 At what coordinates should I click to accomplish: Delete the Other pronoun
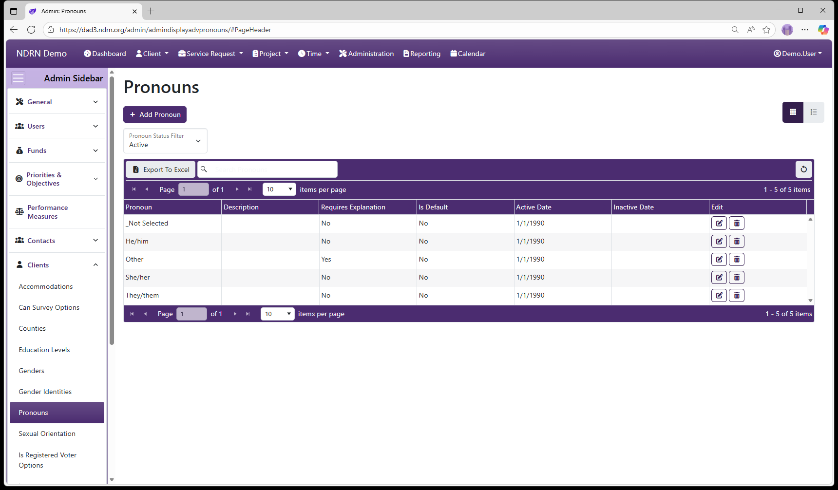736,259
